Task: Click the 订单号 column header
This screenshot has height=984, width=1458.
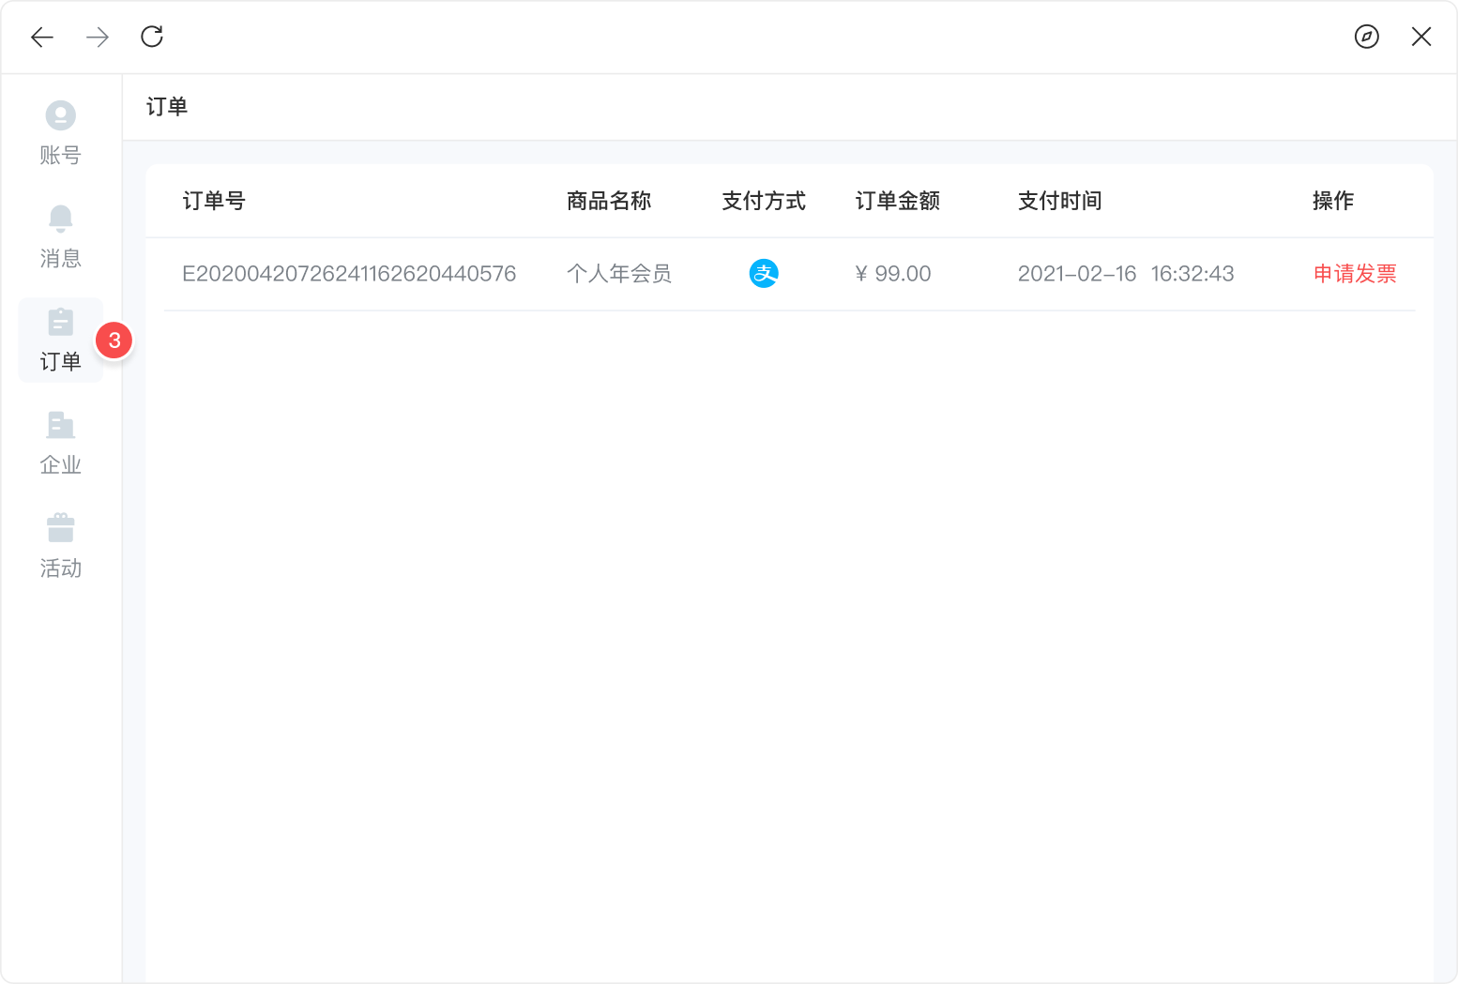Action: 214,201
